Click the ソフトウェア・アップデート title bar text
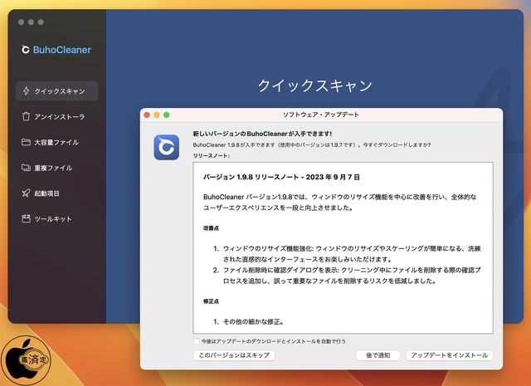Image resolution: width=531 pixels, height=386 pixels. [321, 115]
